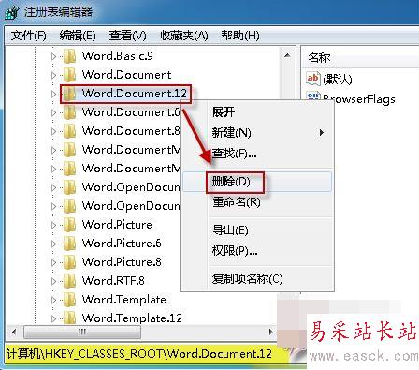Select the BrowserFlags value name
The width and height of the screenshot is (419, 370).
(x=359, y=99)
